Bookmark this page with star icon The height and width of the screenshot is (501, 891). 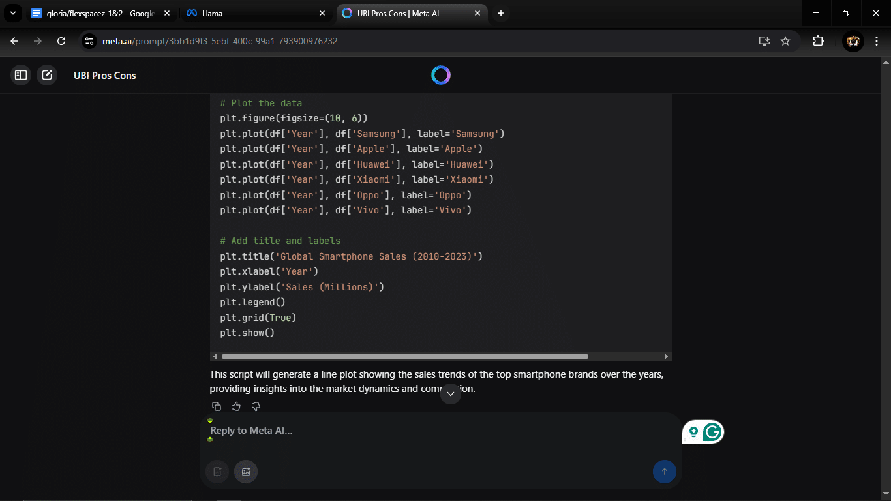pos(785,41)
